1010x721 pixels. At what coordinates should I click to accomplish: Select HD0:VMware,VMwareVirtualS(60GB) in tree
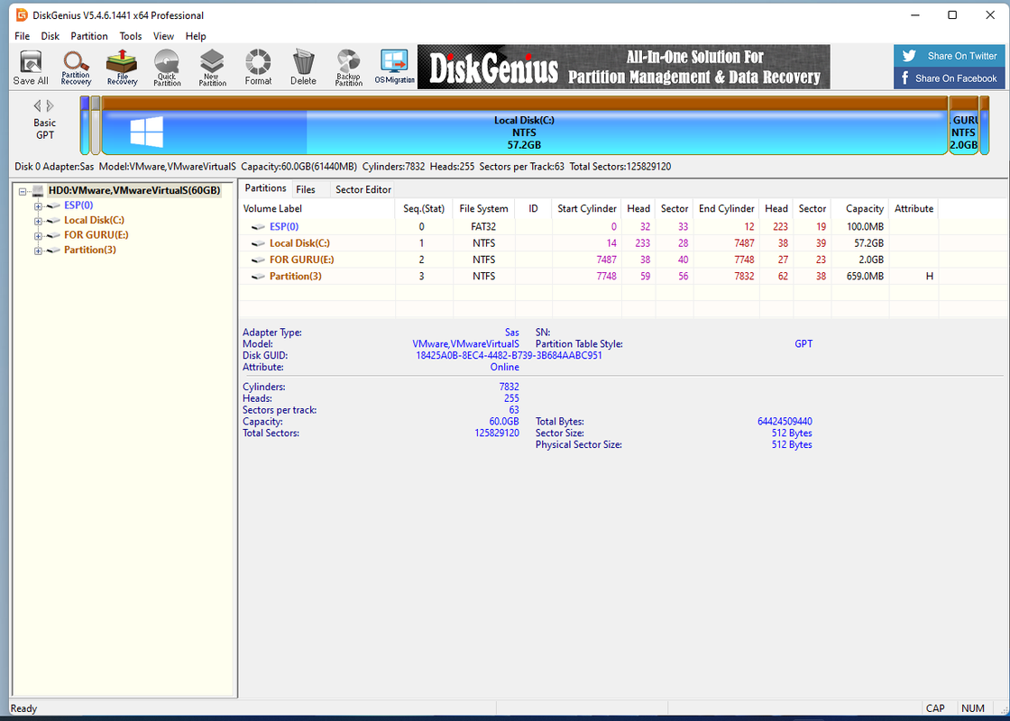[x=134, y=190]
